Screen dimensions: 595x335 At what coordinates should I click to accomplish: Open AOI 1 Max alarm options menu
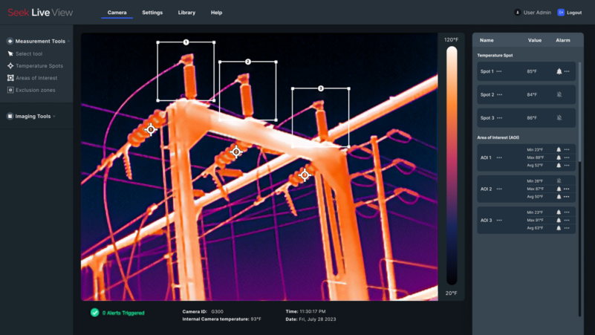[567, 157]
